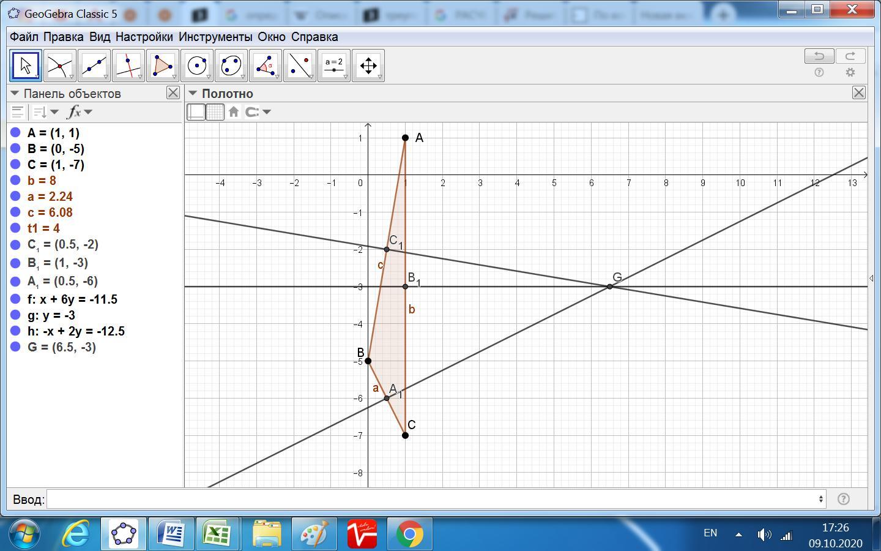
Task: Toggle grid display in graphics view
Action: 215,111
